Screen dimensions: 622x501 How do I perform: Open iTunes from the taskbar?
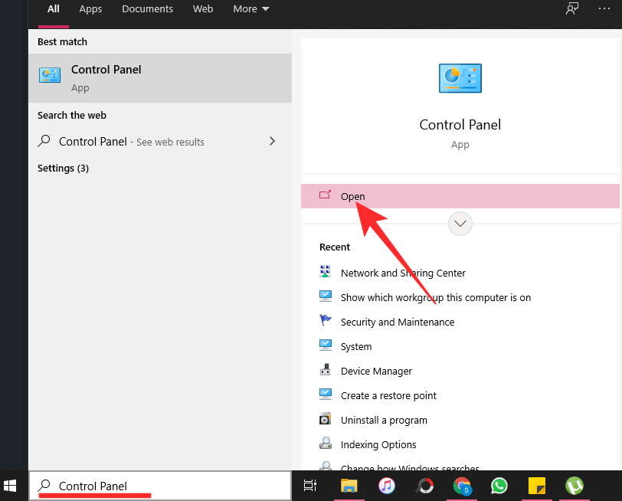(x=386, y=485)
